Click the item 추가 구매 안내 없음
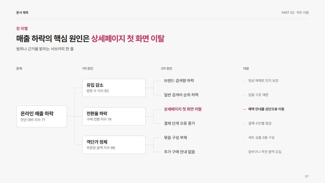325x183 pixels. pyautogui.click(x=180, y=152)
